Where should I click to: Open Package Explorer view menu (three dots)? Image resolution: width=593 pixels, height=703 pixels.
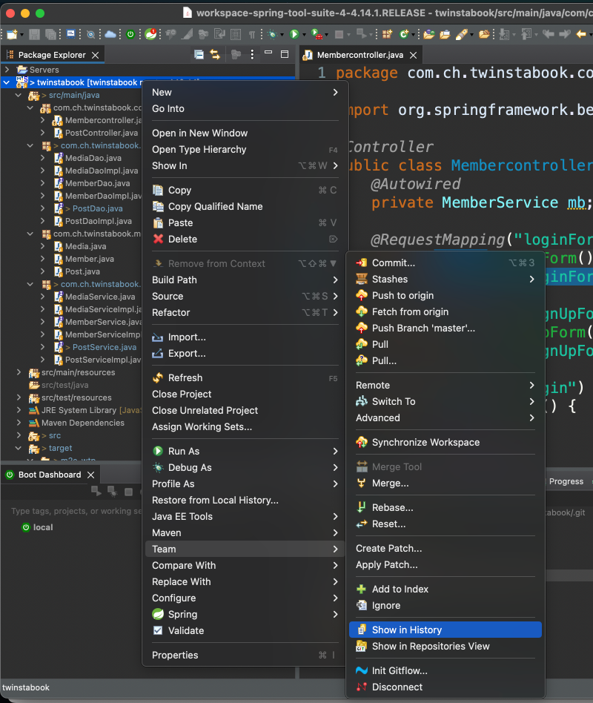[x=252, y=55]
